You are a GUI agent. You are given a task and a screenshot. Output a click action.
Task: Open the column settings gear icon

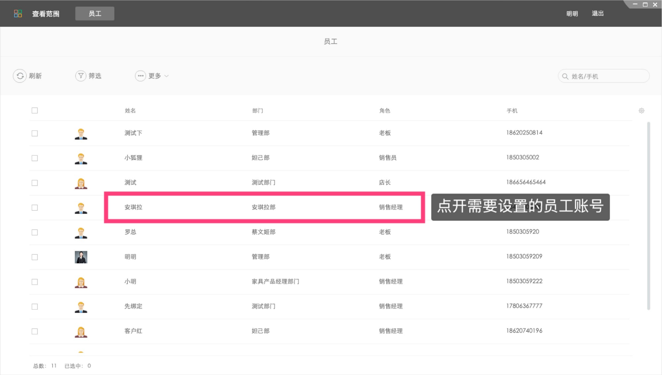pyautogui.click(x=641, y=111)
